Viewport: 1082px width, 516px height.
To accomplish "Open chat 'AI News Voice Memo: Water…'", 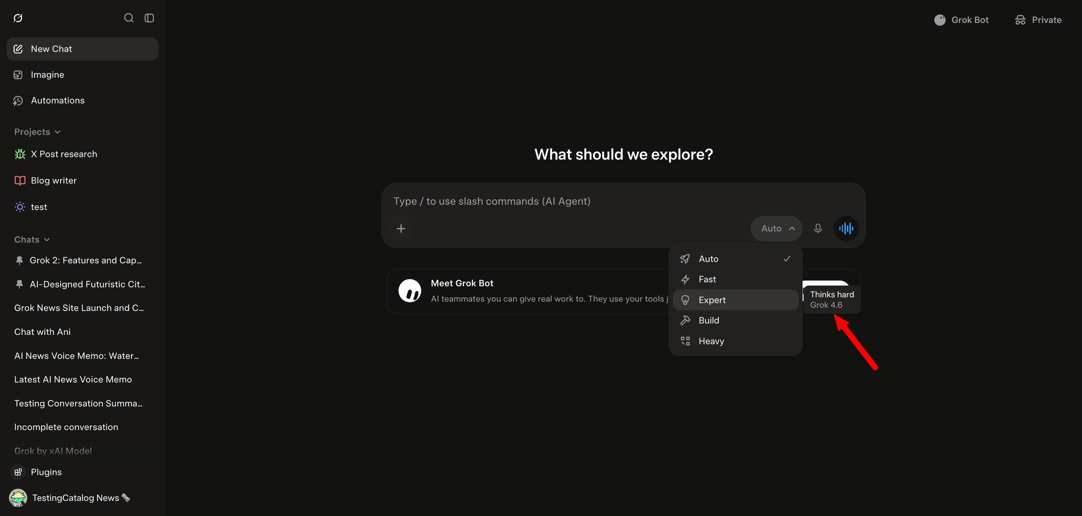I will point(82,356).
